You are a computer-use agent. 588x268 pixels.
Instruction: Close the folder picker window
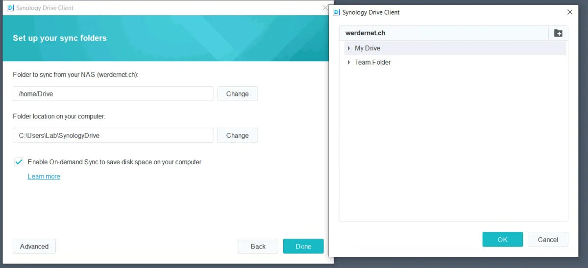(570, 12)
